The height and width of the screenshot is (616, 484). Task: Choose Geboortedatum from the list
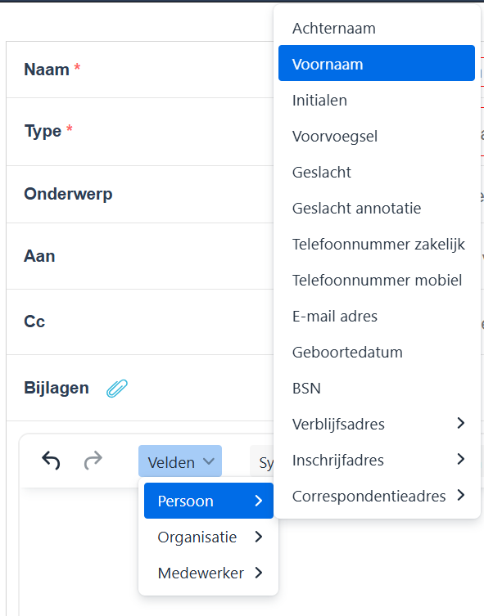(377, 352)
